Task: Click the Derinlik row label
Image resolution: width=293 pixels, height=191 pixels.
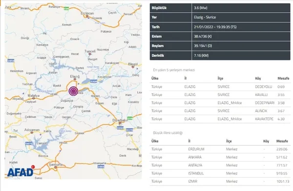Action: [x=158, y=55]
